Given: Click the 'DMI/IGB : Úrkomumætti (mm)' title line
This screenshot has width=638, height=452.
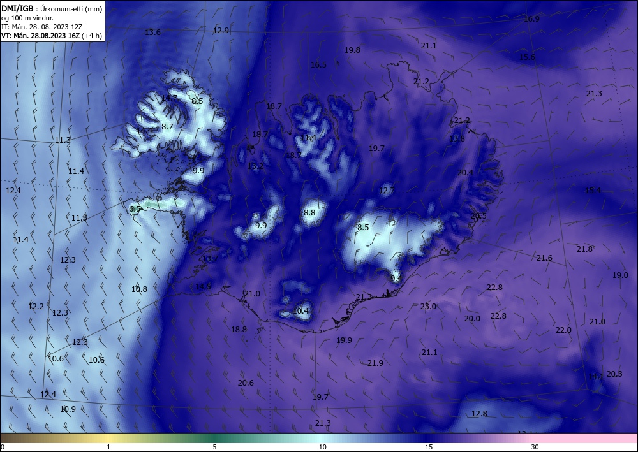Looking at the screenshot, I should point(52,8).
